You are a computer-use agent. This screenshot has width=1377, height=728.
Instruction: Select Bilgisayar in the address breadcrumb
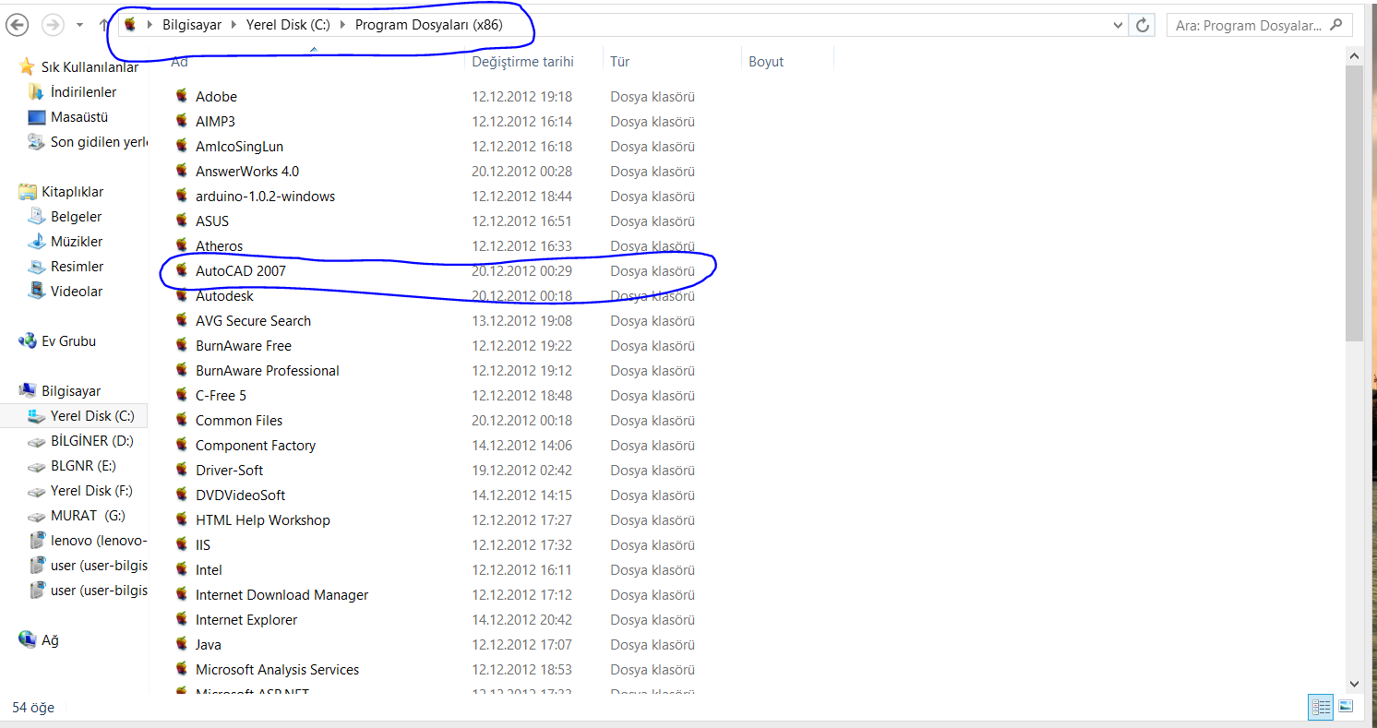click(192, 25)
